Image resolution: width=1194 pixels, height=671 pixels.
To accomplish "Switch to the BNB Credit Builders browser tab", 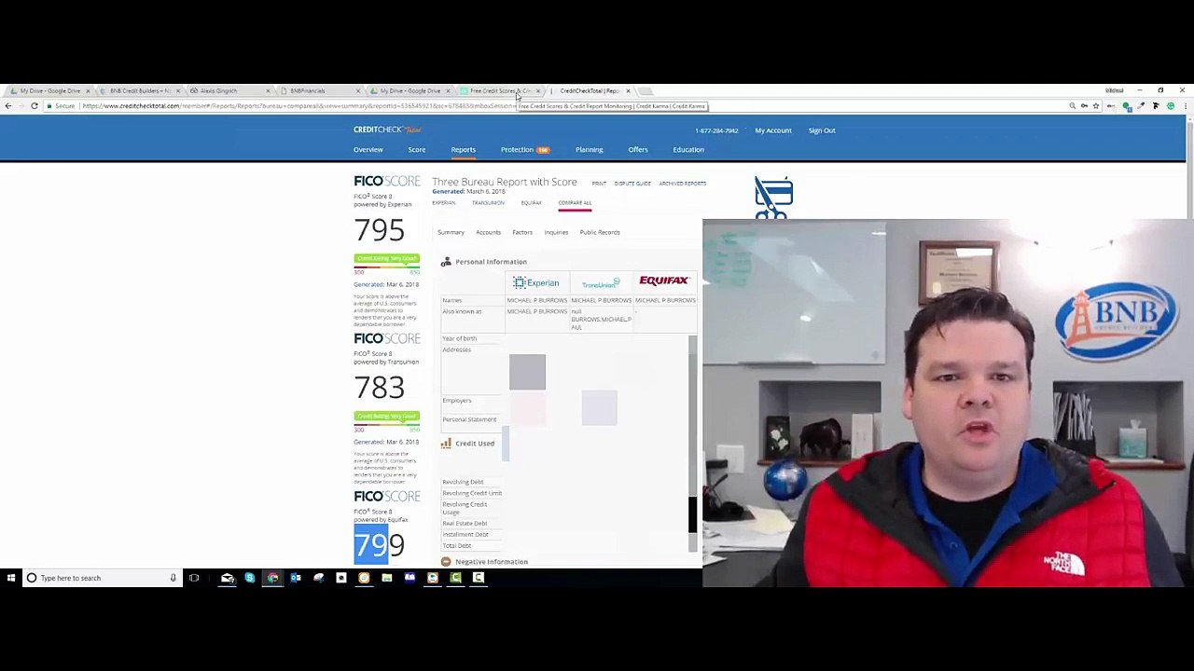I will pyautogui.click(x=140, y=91).
